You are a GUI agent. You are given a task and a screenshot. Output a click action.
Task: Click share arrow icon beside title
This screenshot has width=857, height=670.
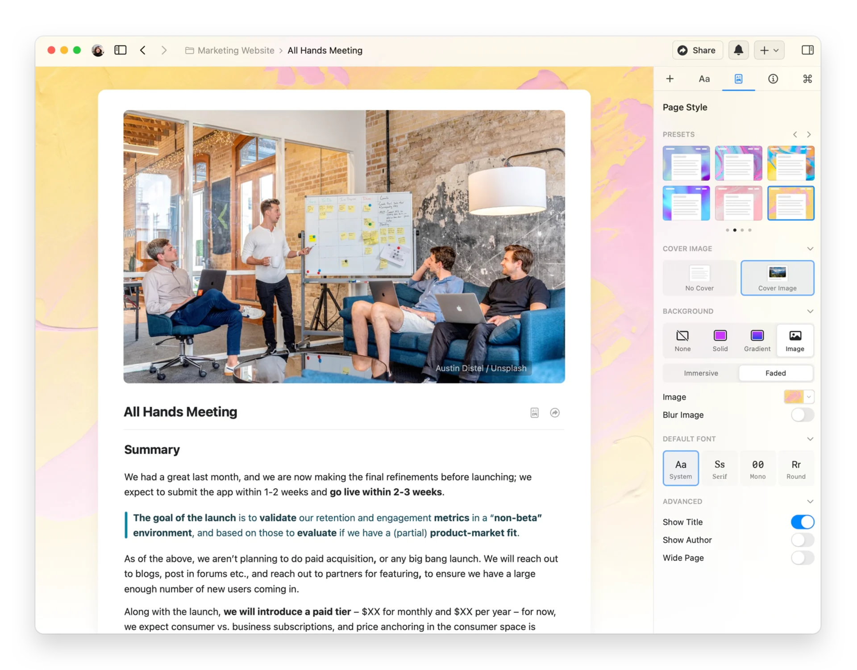coord(554,412)
